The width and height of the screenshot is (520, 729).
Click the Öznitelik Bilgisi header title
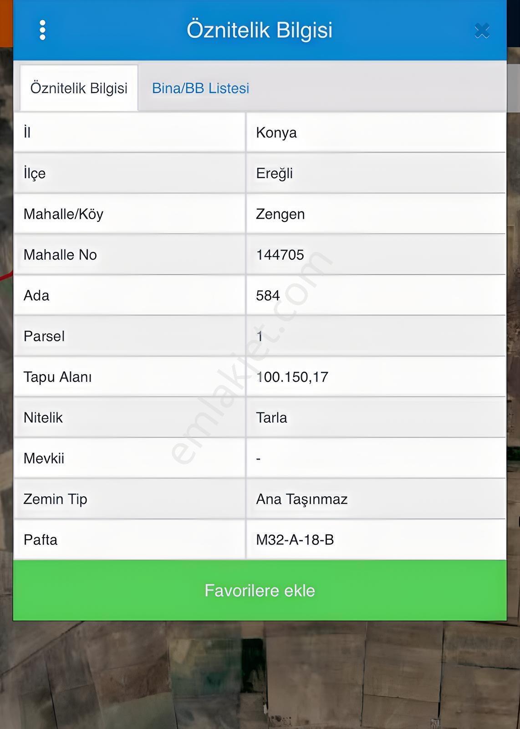pyautogui.click(x=260, y=30)
